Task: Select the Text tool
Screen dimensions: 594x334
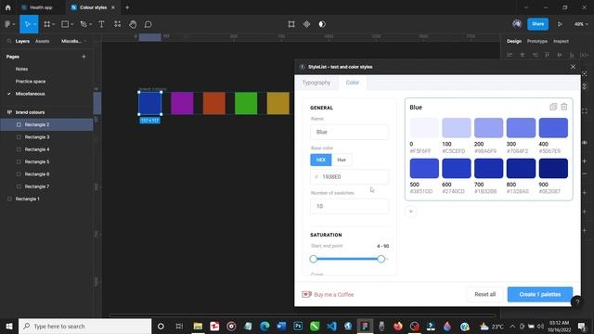Action: 101,24
